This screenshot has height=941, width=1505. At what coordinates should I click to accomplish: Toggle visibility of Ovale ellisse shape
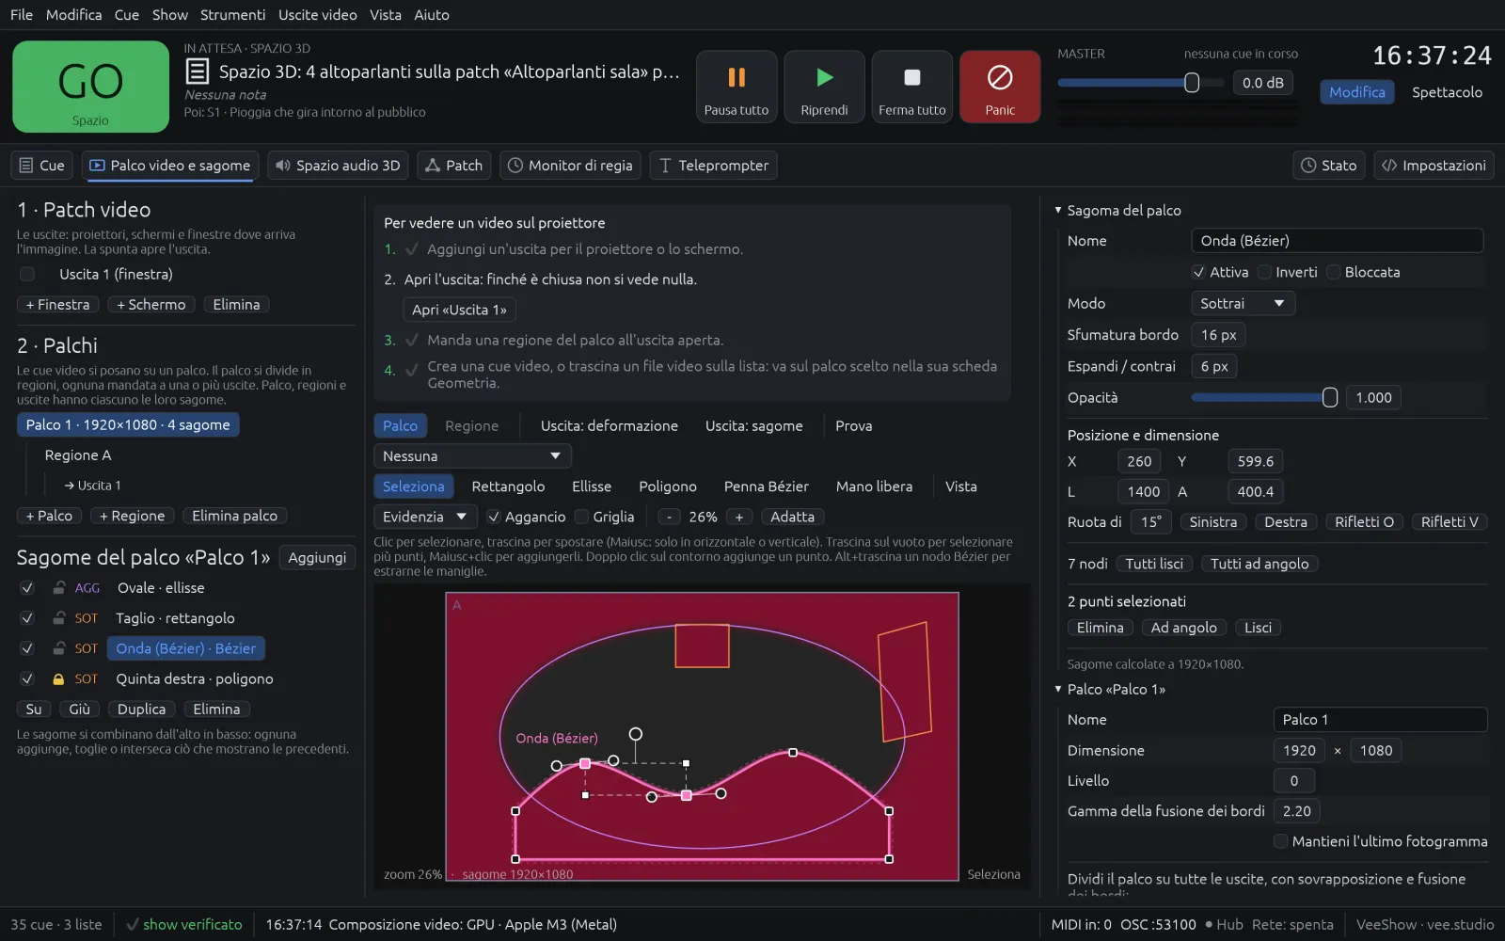tap(27, 588)
